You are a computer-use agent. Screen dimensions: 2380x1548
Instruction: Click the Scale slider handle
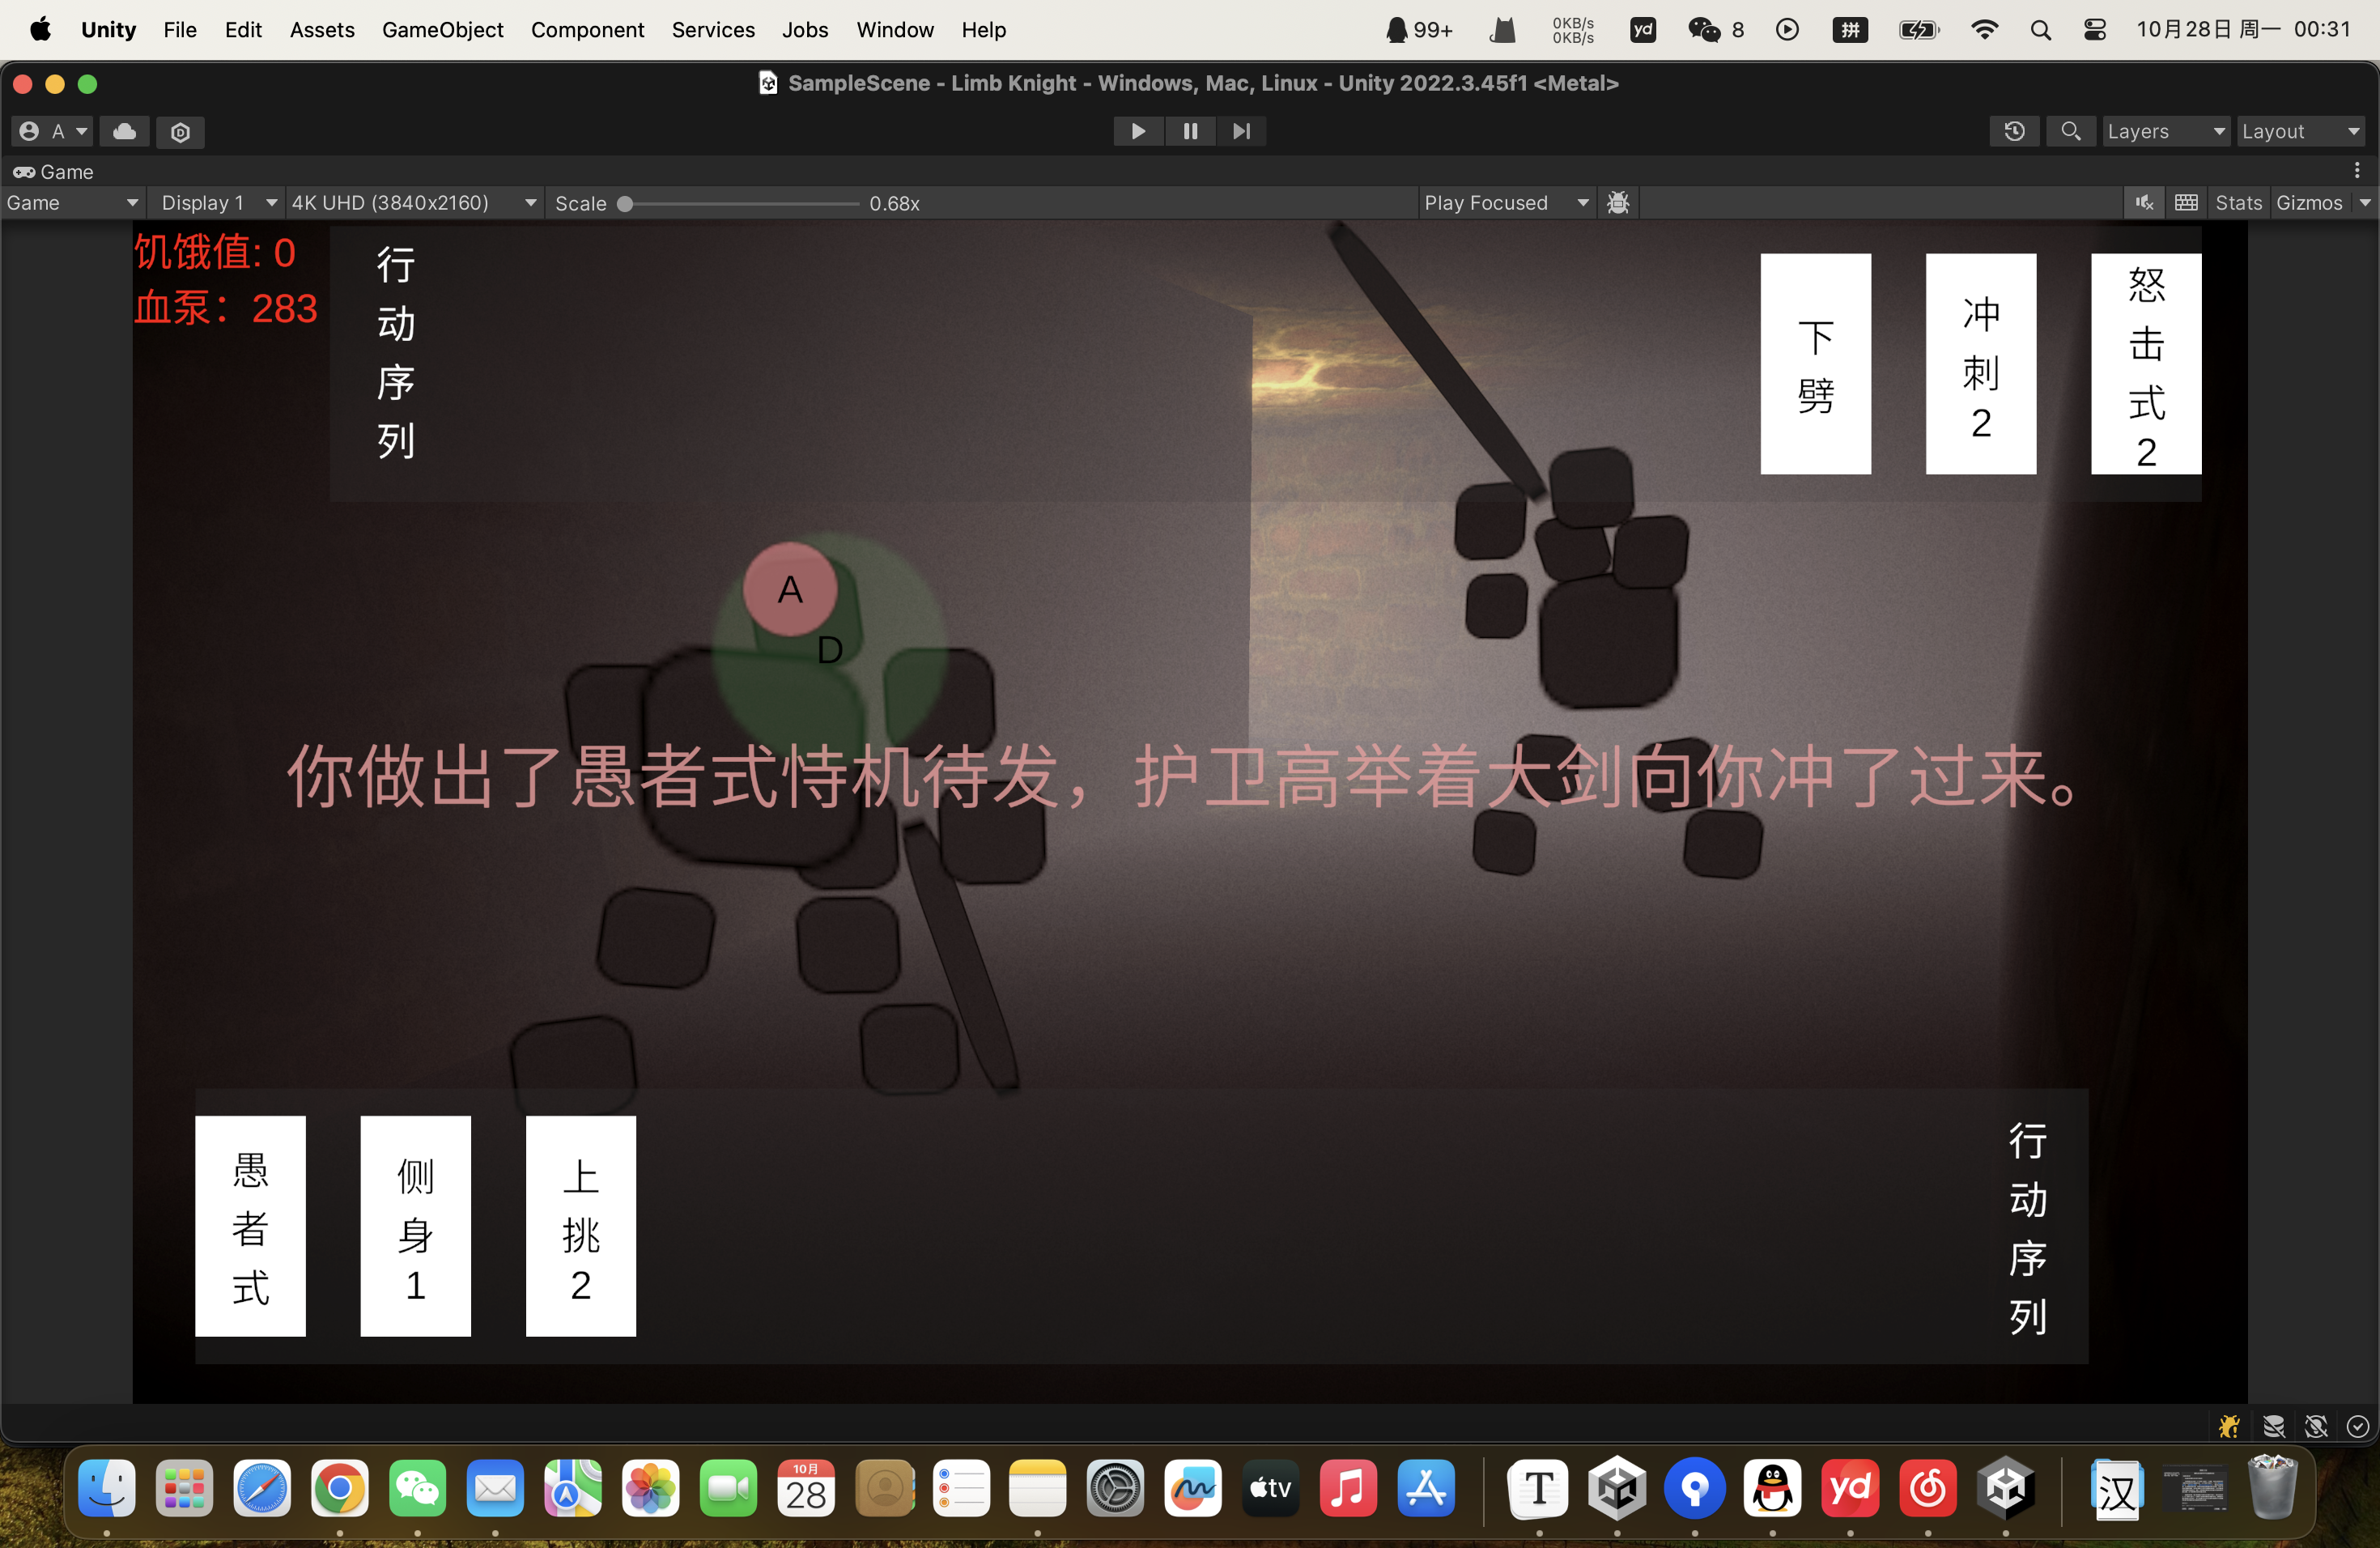tap(625, 204)
